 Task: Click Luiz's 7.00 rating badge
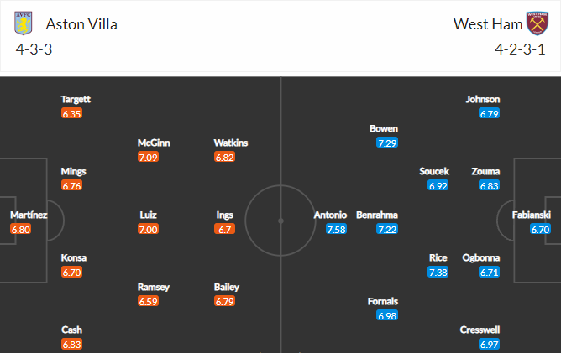148,229
